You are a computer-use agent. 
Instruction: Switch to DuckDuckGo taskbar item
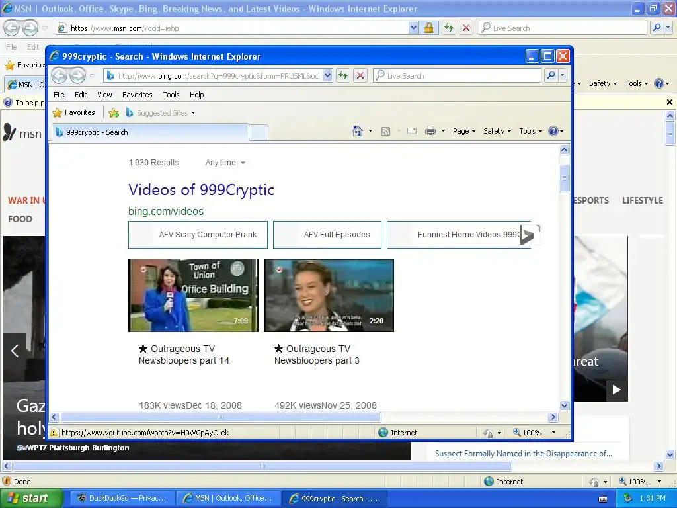122,498
